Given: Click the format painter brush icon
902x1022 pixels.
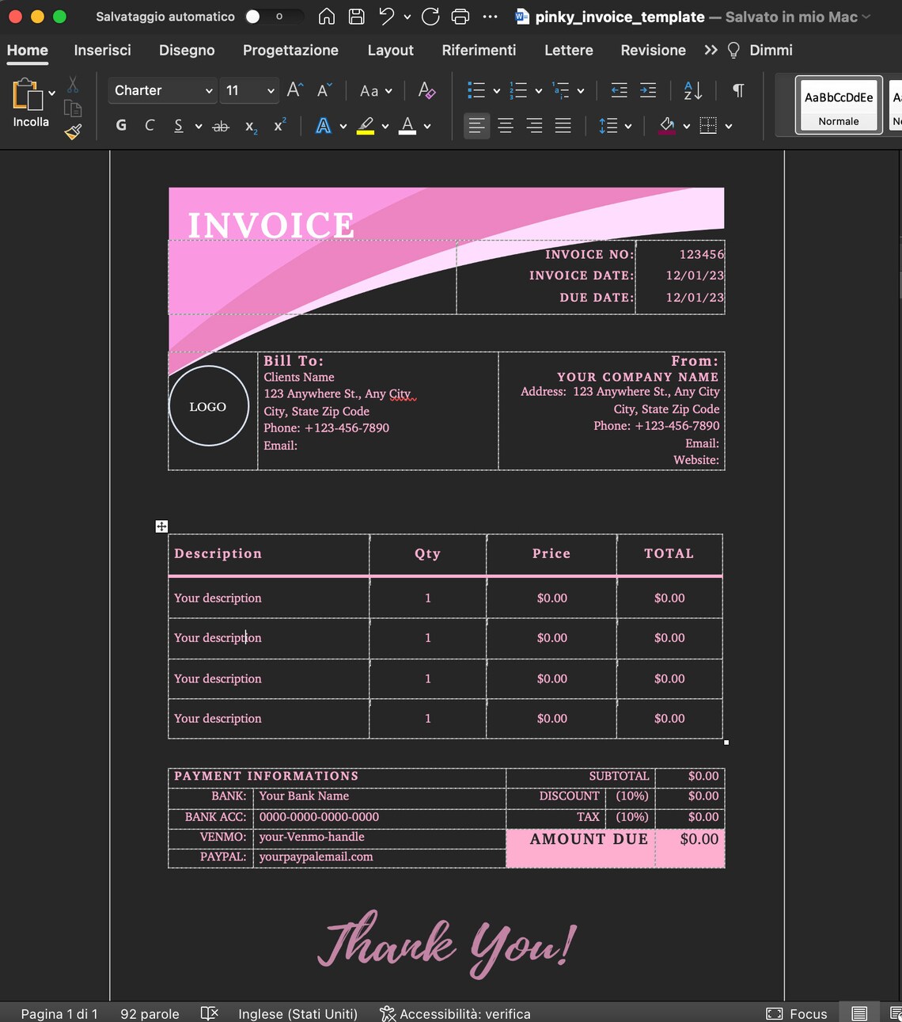Looking at the screenshot, I should (x=73, y=132).
